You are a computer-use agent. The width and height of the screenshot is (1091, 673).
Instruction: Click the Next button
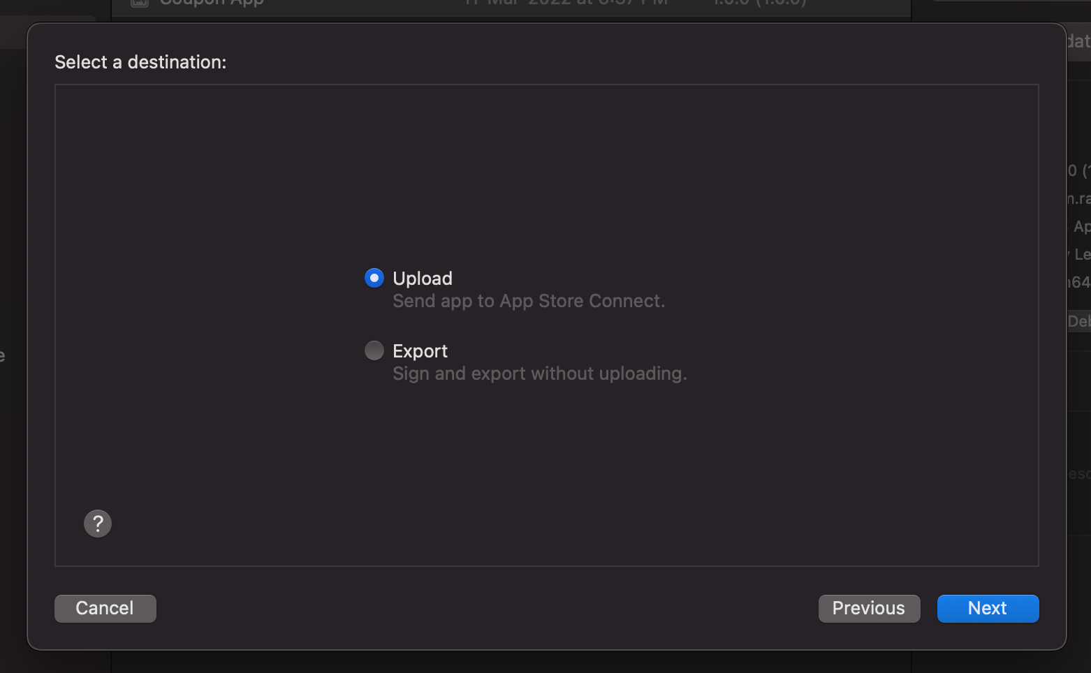[988, 609]
